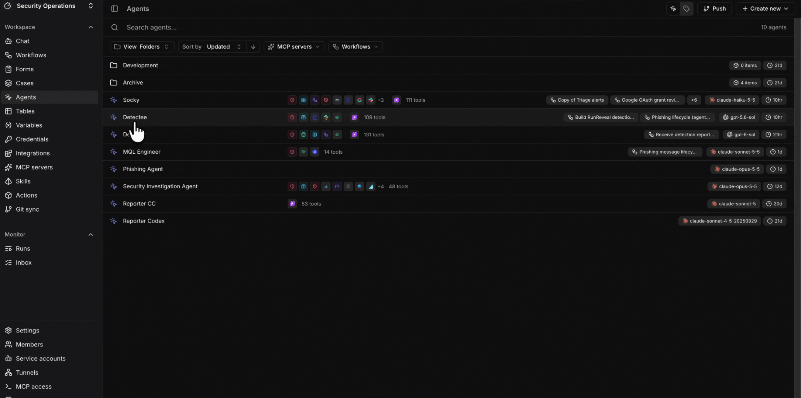Open the MQL Engineer agent

(x=142, y=152)
